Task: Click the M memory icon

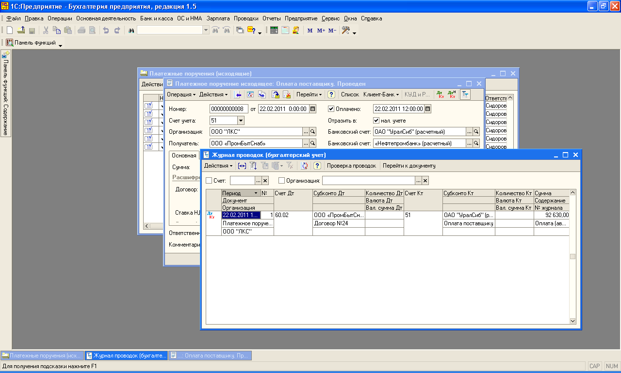Action: coord(310,30)
